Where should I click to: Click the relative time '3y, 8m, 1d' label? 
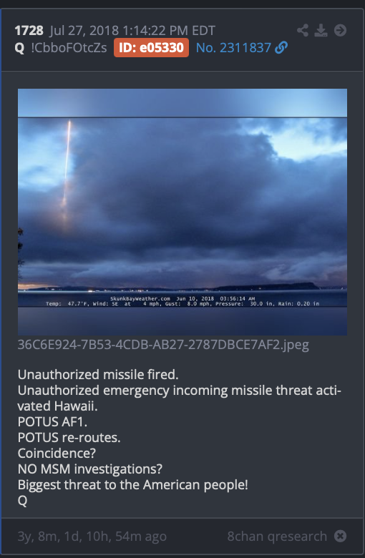[92, 537]
